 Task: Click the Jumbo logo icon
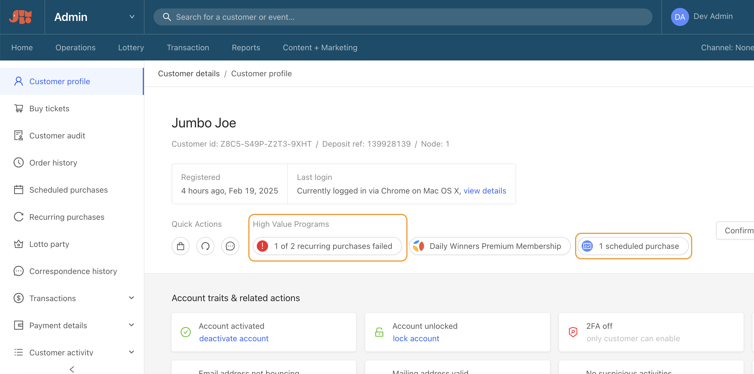(21, 17)
